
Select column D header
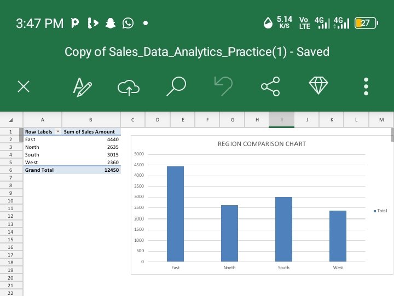[x=158, y=120]
